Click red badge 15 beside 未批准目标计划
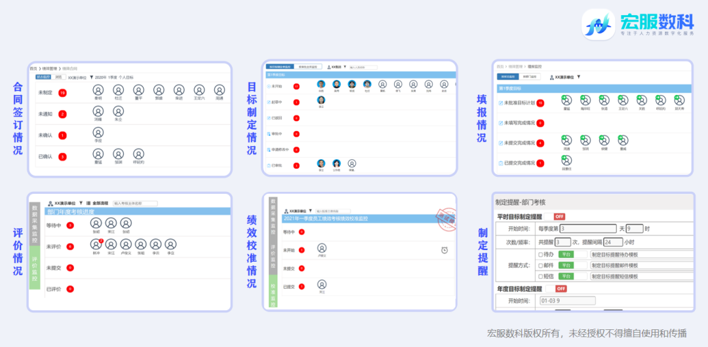708x347 pixels. tap(540, 103)
